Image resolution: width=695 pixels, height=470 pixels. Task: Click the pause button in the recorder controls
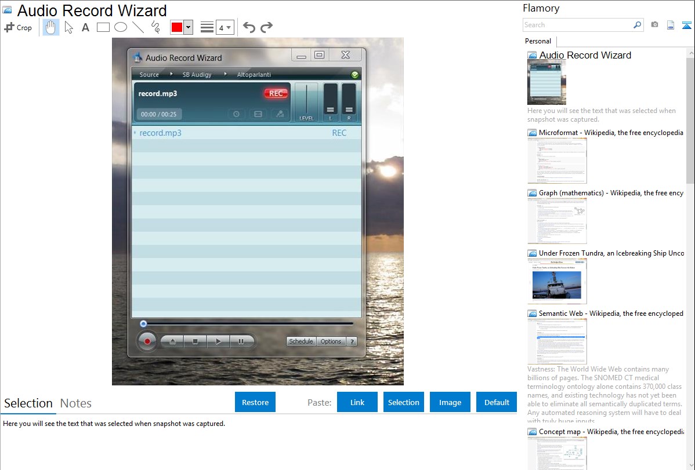(241, 341)
